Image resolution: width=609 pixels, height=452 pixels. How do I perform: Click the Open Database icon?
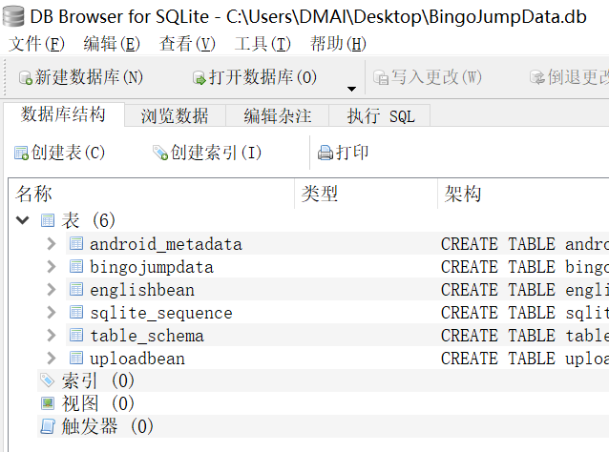coord(199,77)
